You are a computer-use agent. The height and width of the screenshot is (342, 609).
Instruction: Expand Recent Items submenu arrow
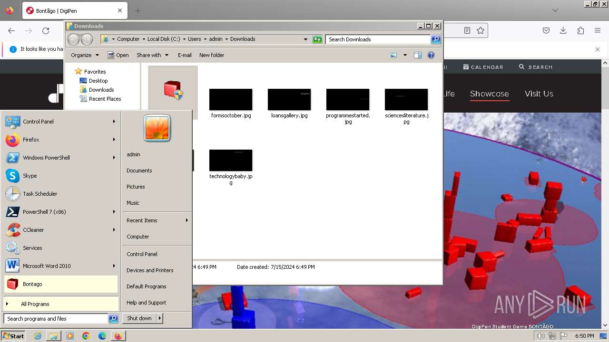pos(187,220)
